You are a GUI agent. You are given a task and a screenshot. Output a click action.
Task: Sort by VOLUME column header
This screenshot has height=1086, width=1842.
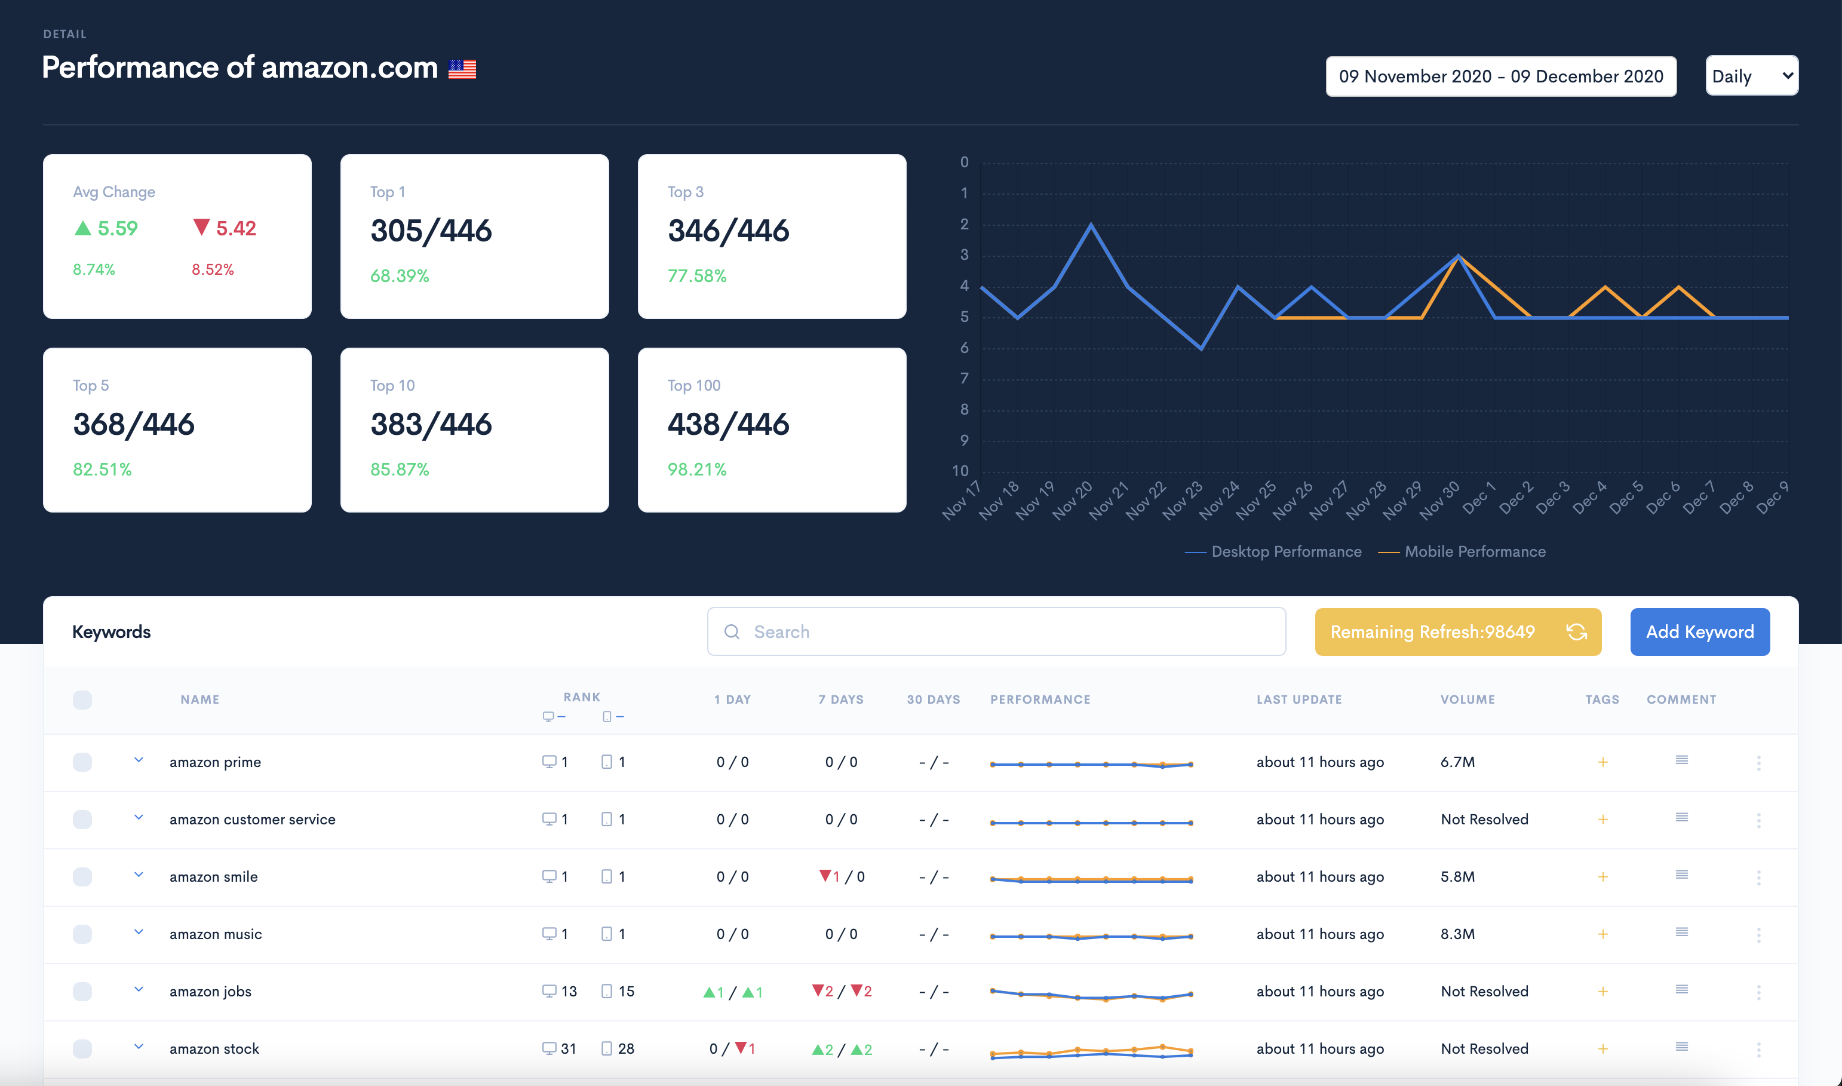(x=1468, y=700)
